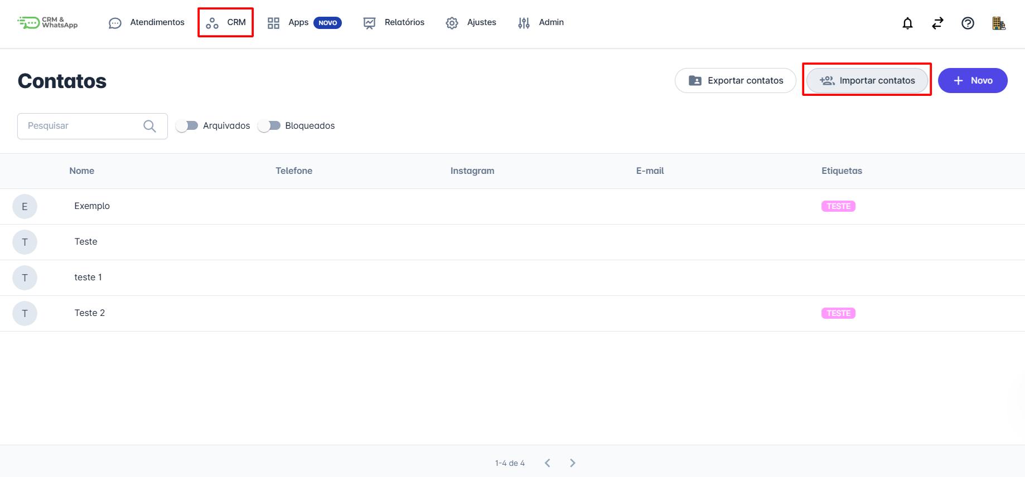Viewport: 1025px width, 477px height.
Task: Click the Exemplo contact avatar
Action: pyautogui.click(x=25, y=207)
